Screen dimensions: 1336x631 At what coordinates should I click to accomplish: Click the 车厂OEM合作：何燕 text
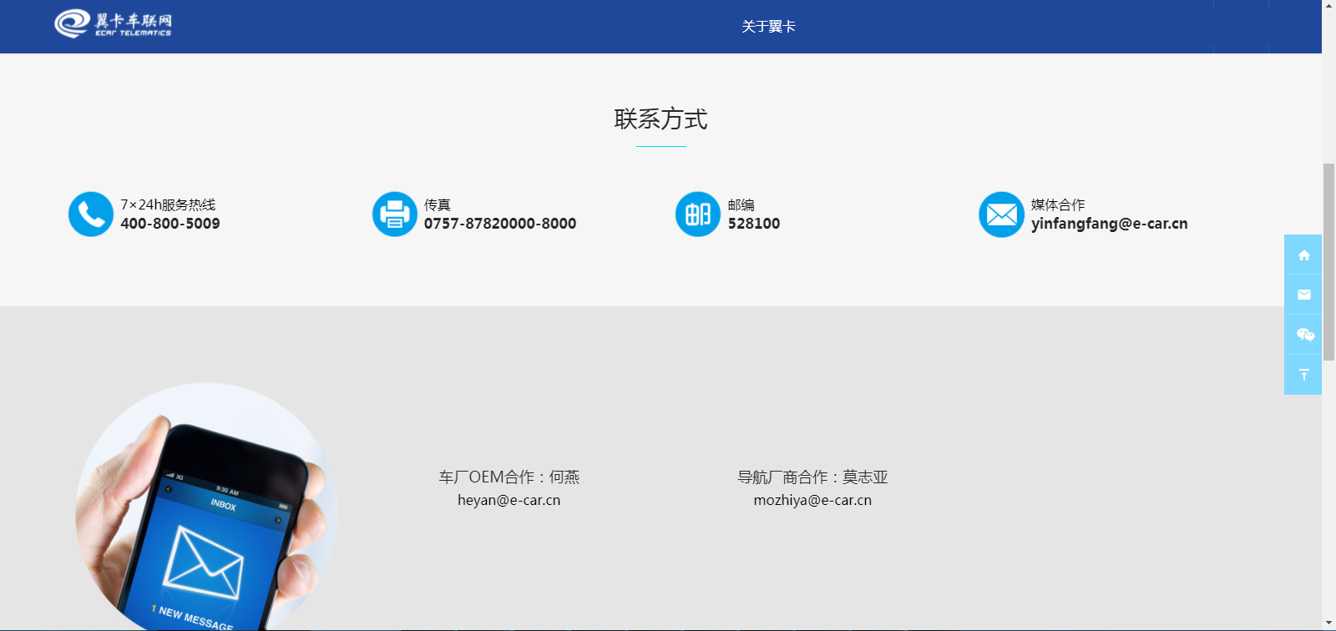[x=509, y=477]
